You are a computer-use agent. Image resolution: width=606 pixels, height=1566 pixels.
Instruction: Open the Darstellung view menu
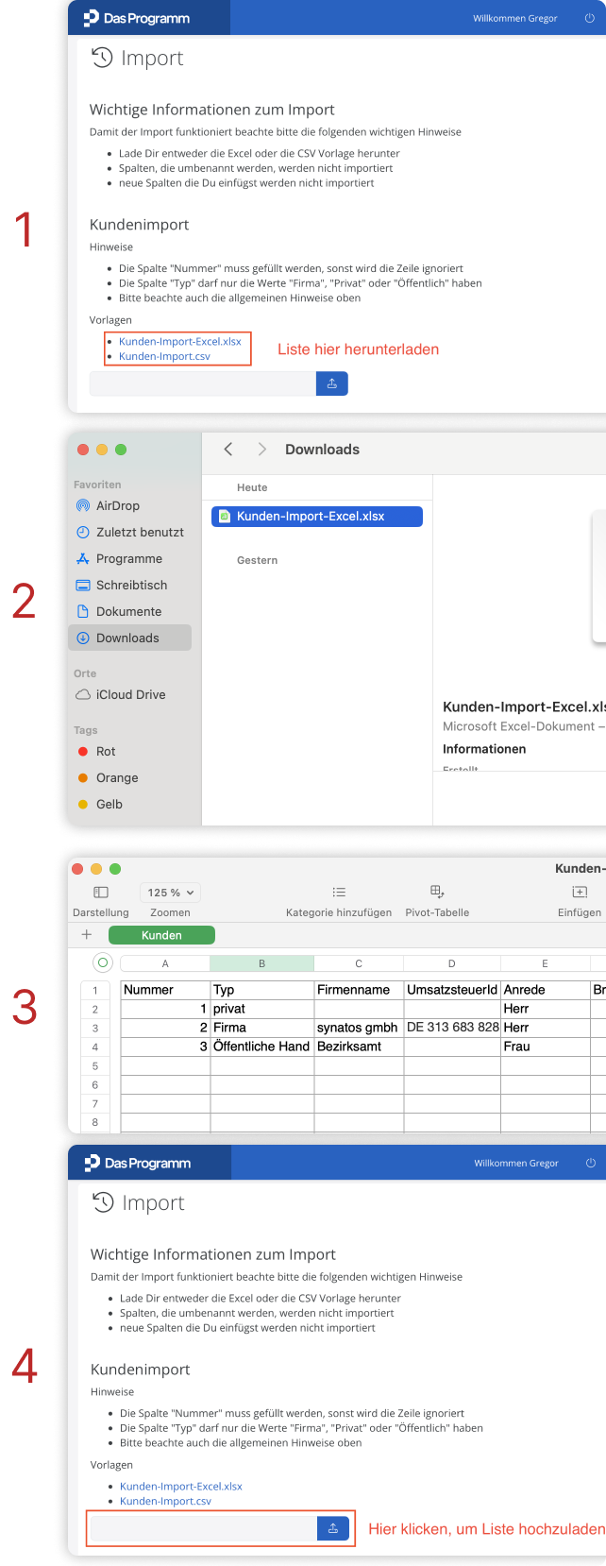pyautogui.click(x=101, y=893)
